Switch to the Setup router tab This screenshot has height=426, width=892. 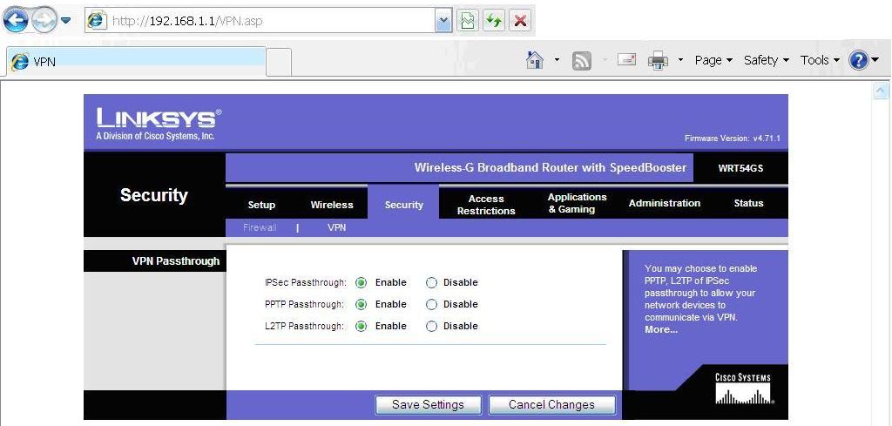(x=261, y=205)
